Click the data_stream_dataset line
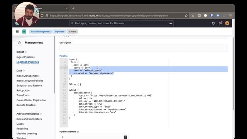 [x=102, y=109]
